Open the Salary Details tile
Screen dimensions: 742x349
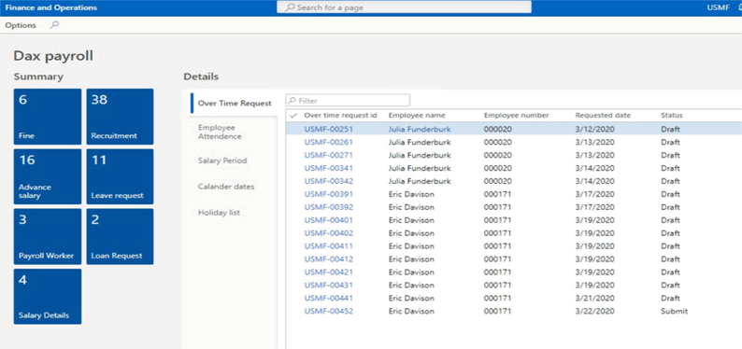[x=48, y=297]
